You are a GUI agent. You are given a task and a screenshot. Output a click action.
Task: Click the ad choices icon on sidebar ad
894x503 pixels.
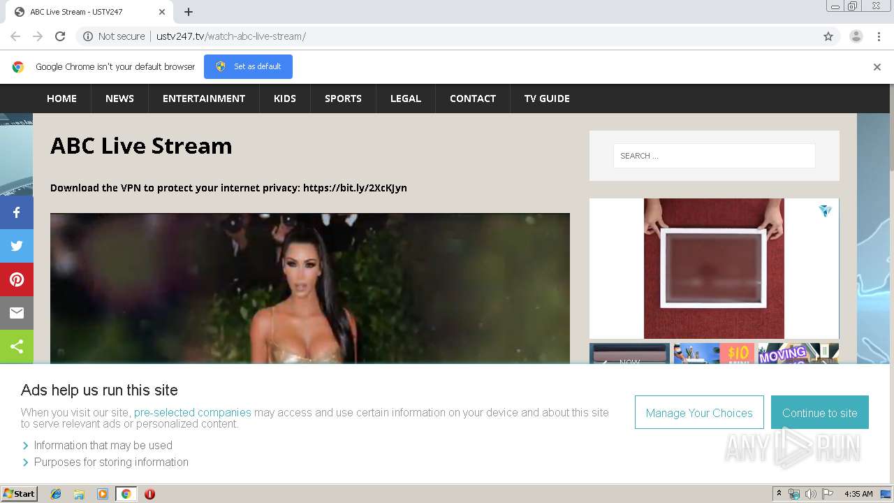(x=826, y=210)
